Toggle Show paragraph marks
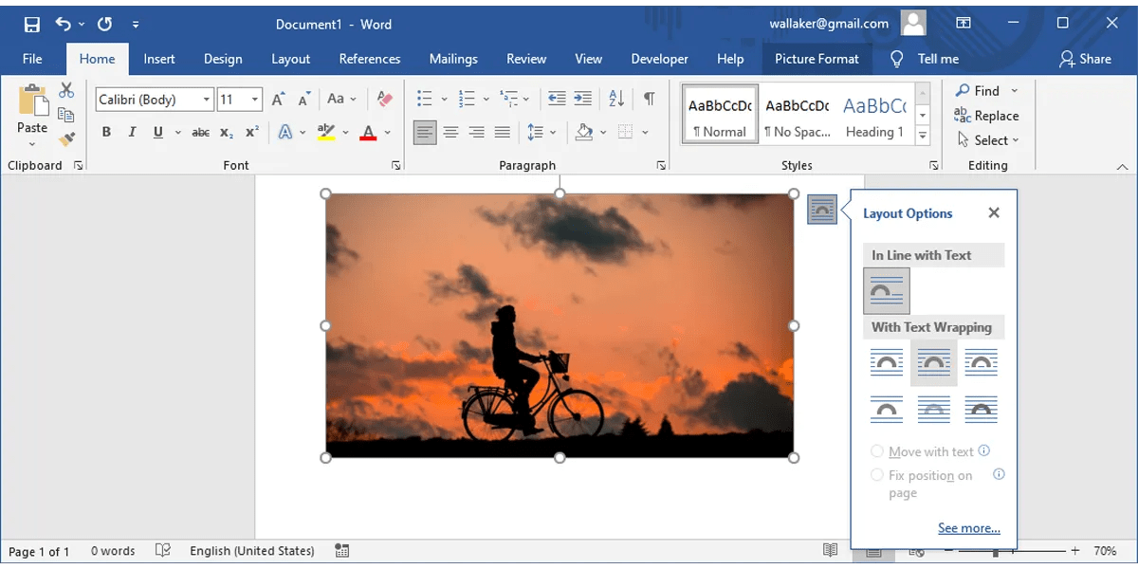Screen dimensions: 1138x569 650,99
